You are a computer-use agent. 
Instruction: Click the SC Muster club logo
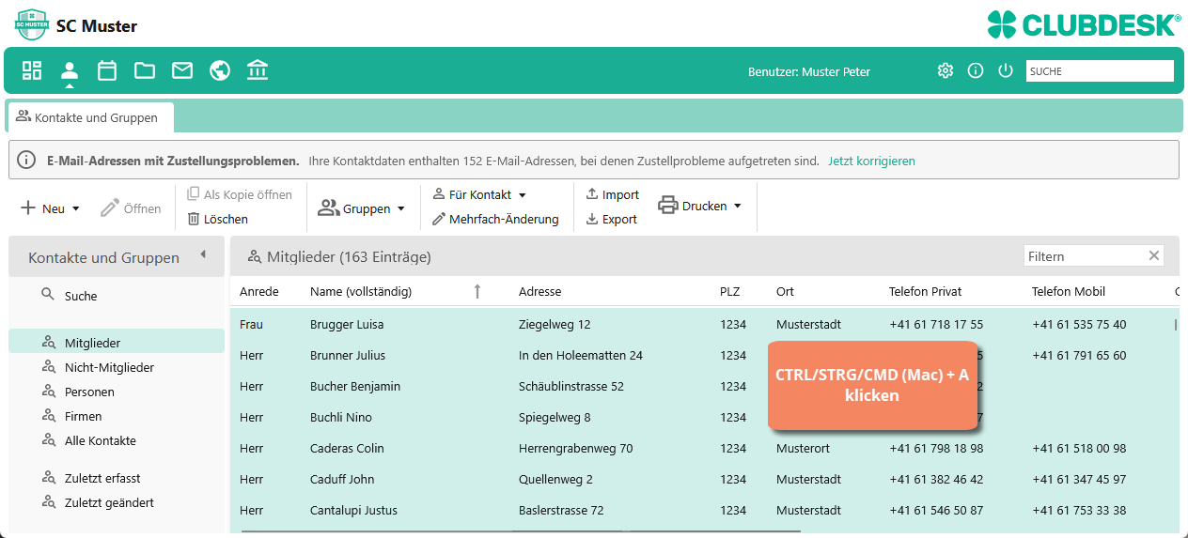(31, 24)
